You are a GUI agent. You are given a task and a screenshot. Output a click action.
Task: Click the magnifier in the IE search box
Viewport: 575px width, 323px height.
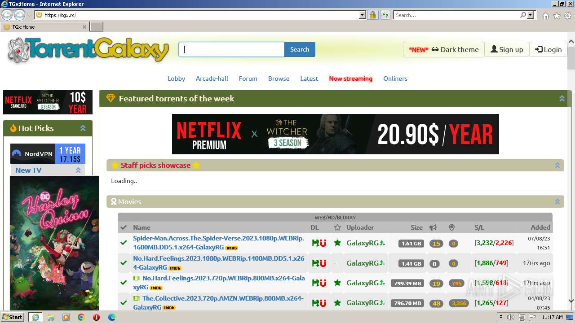tap(523, 15)
